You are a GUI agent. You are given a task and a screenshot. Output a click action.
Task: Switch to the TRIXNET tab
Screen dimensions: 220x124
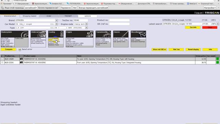point(68,16)
